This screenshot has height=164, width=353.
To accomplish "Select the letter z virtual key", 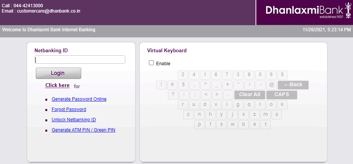I will (x=254, y=115).
